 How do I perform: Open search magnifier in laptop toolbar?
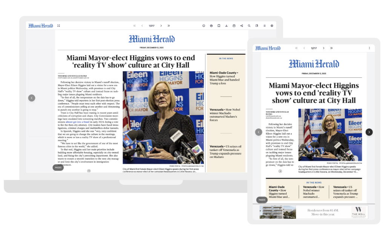(249, 26)
